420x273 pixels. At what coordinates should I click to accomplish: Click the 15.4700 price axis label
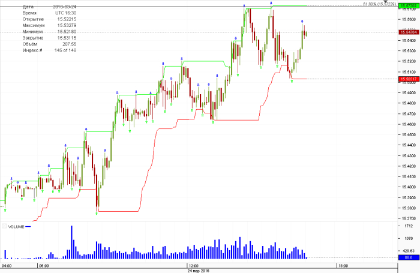click(409, 114)
